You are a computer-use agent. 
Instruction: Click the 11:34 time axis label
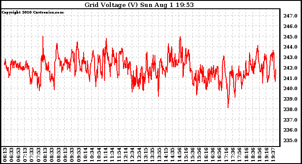[112, 155]
